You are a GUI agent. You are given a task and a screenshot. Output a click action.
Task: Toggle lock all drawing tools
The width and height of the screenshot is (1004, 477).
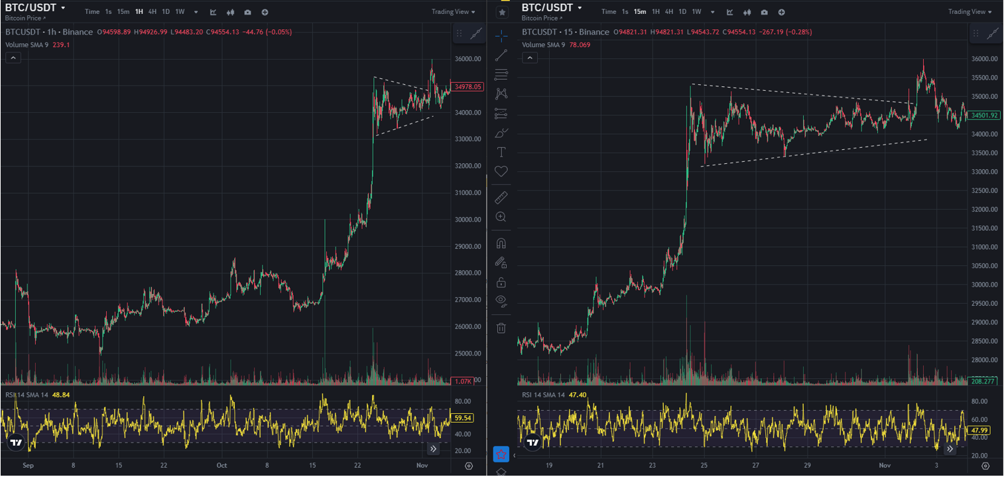tap(501, 282)
